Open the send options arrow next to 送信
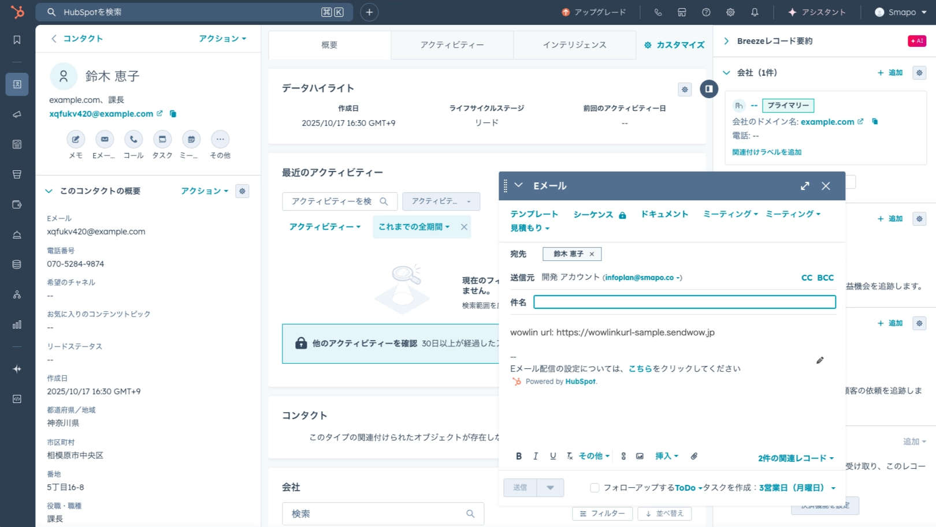 (x=550, y=488)
